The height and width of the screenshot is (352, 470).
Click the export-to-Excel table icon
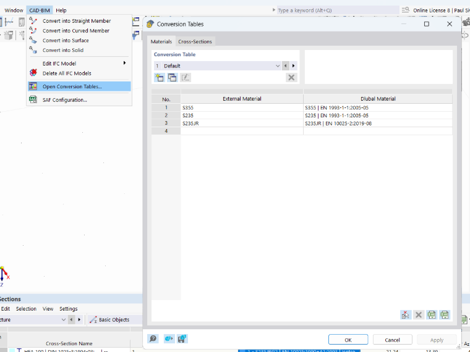pyautogui.click(x=445, y=314)
